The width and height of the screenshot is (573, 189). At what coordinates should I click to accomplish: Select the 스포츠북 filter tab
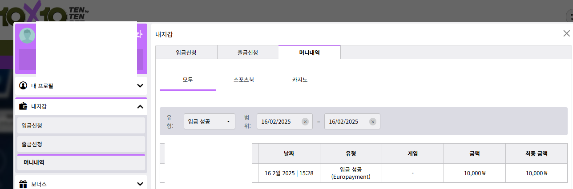pyautogui.click(x=244, y=80)
